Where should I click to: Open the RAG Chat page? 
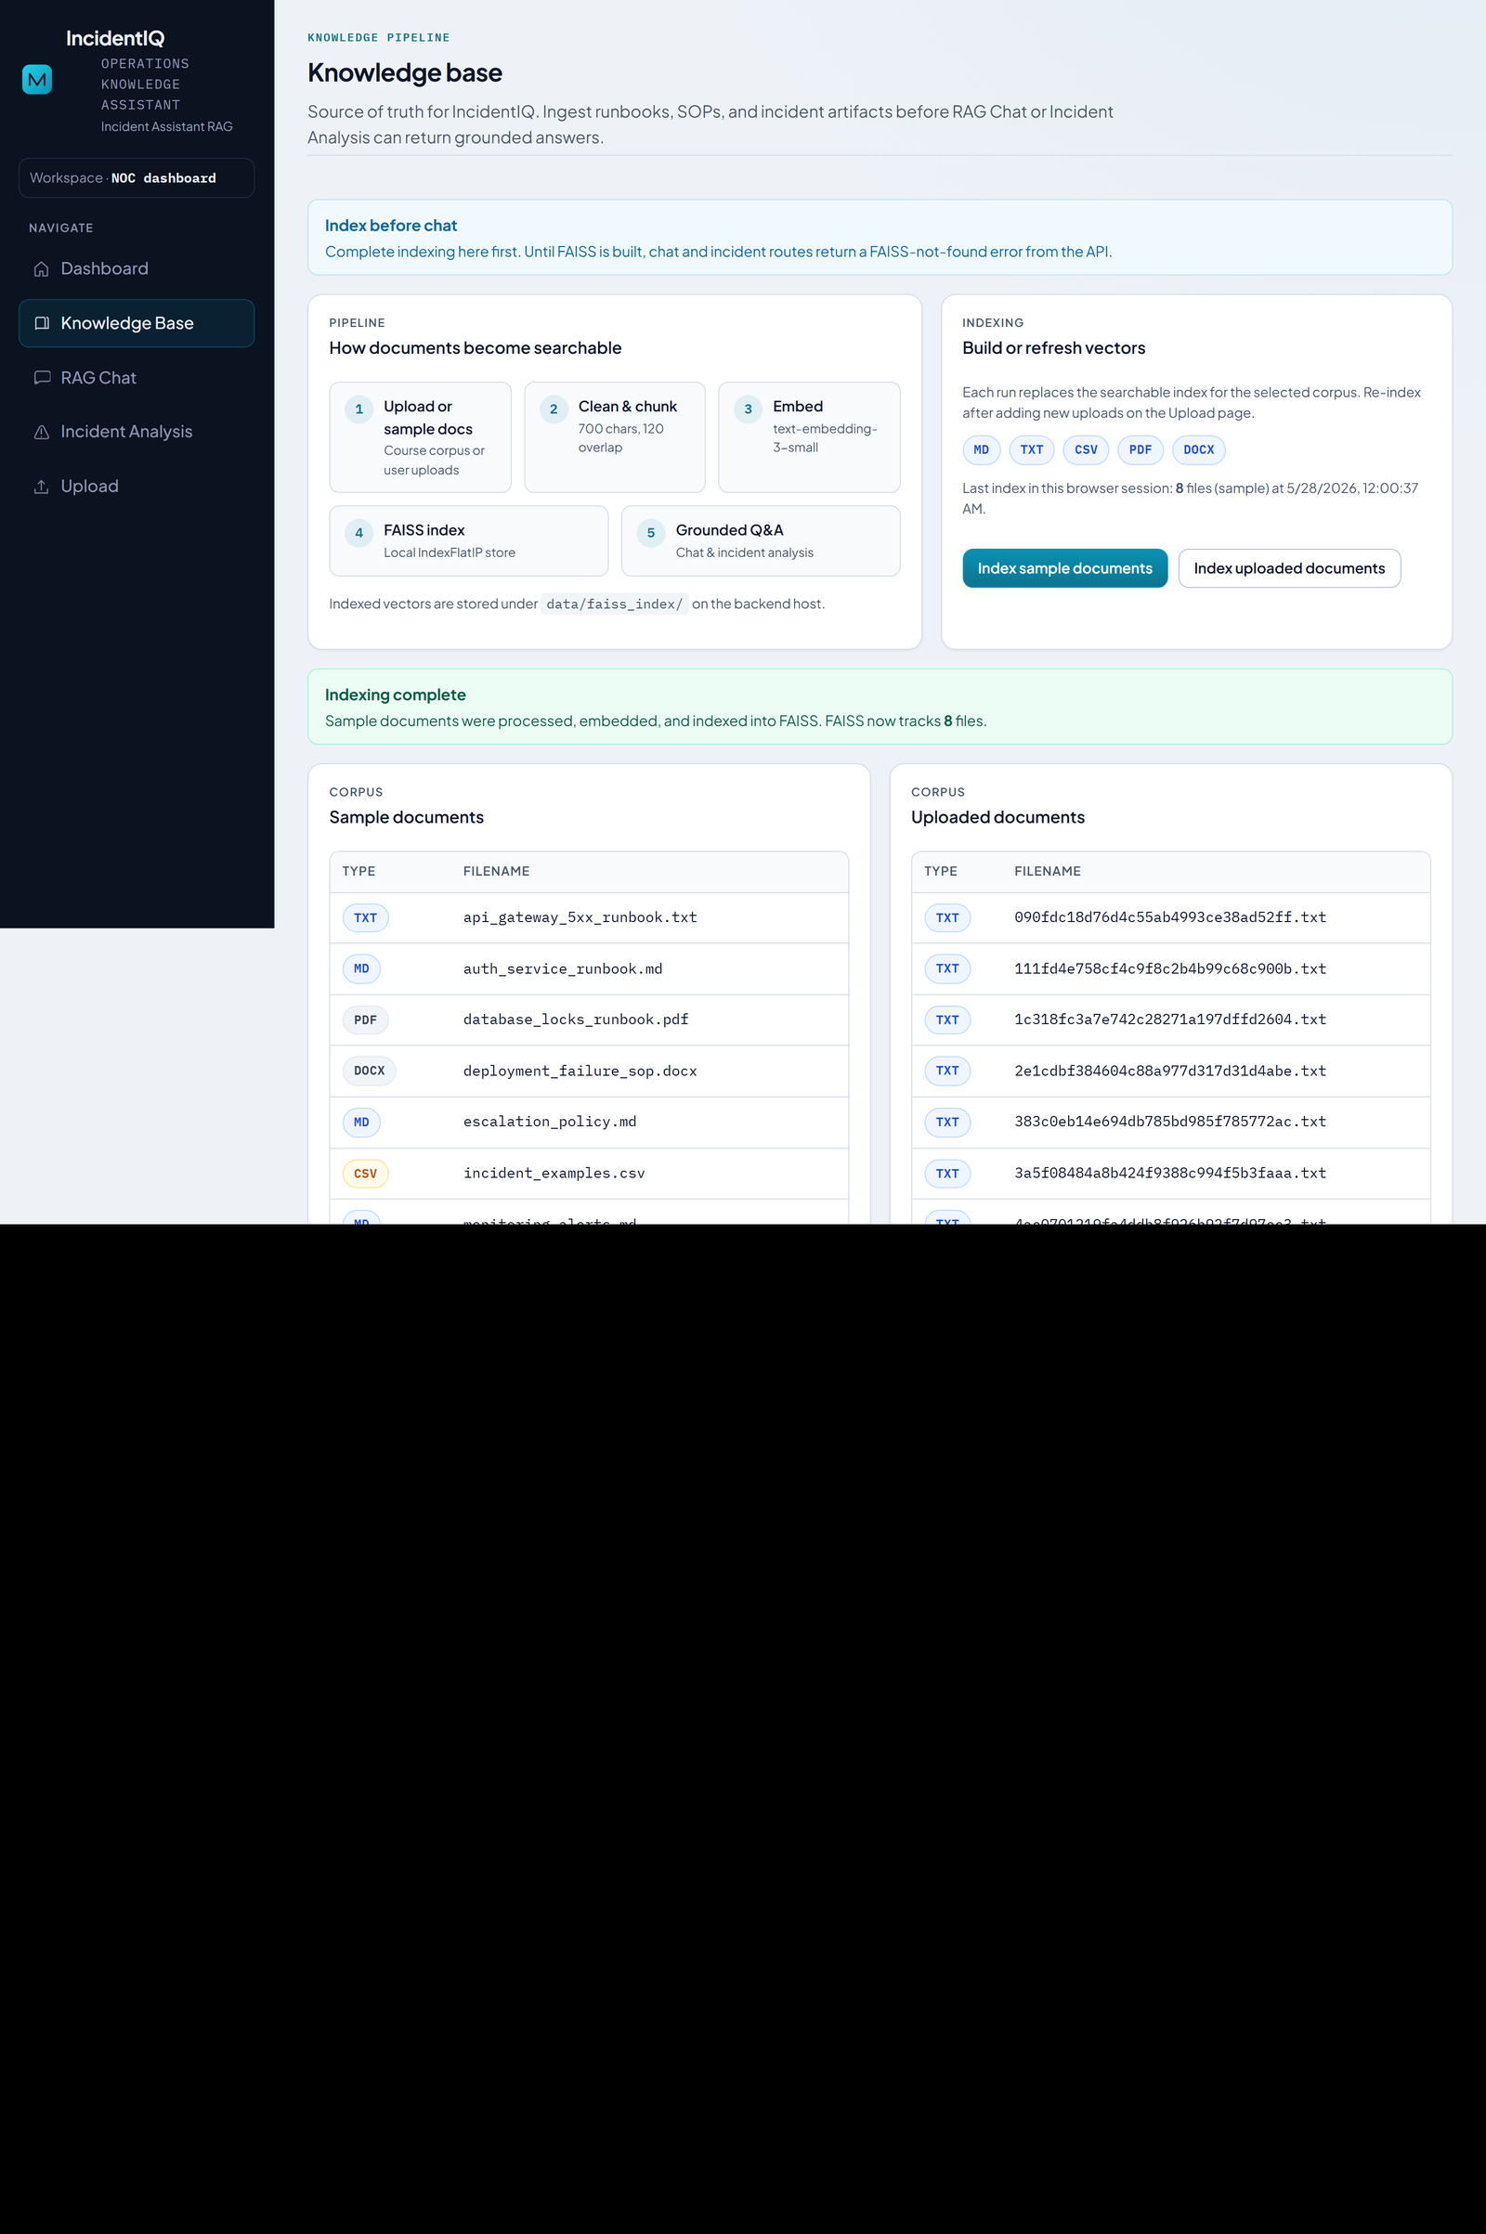click(x=137, y=378)
